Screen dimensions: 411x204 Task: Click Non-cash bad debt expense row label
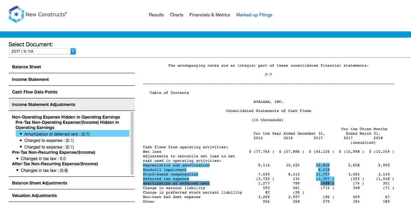(x=172, y=197)
